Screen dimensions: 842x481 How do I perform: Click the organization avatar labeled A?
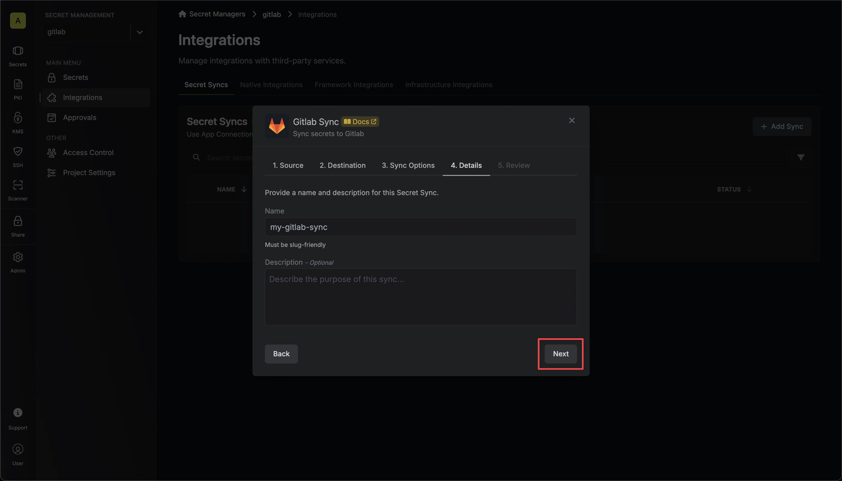click(x=18, y=21)
